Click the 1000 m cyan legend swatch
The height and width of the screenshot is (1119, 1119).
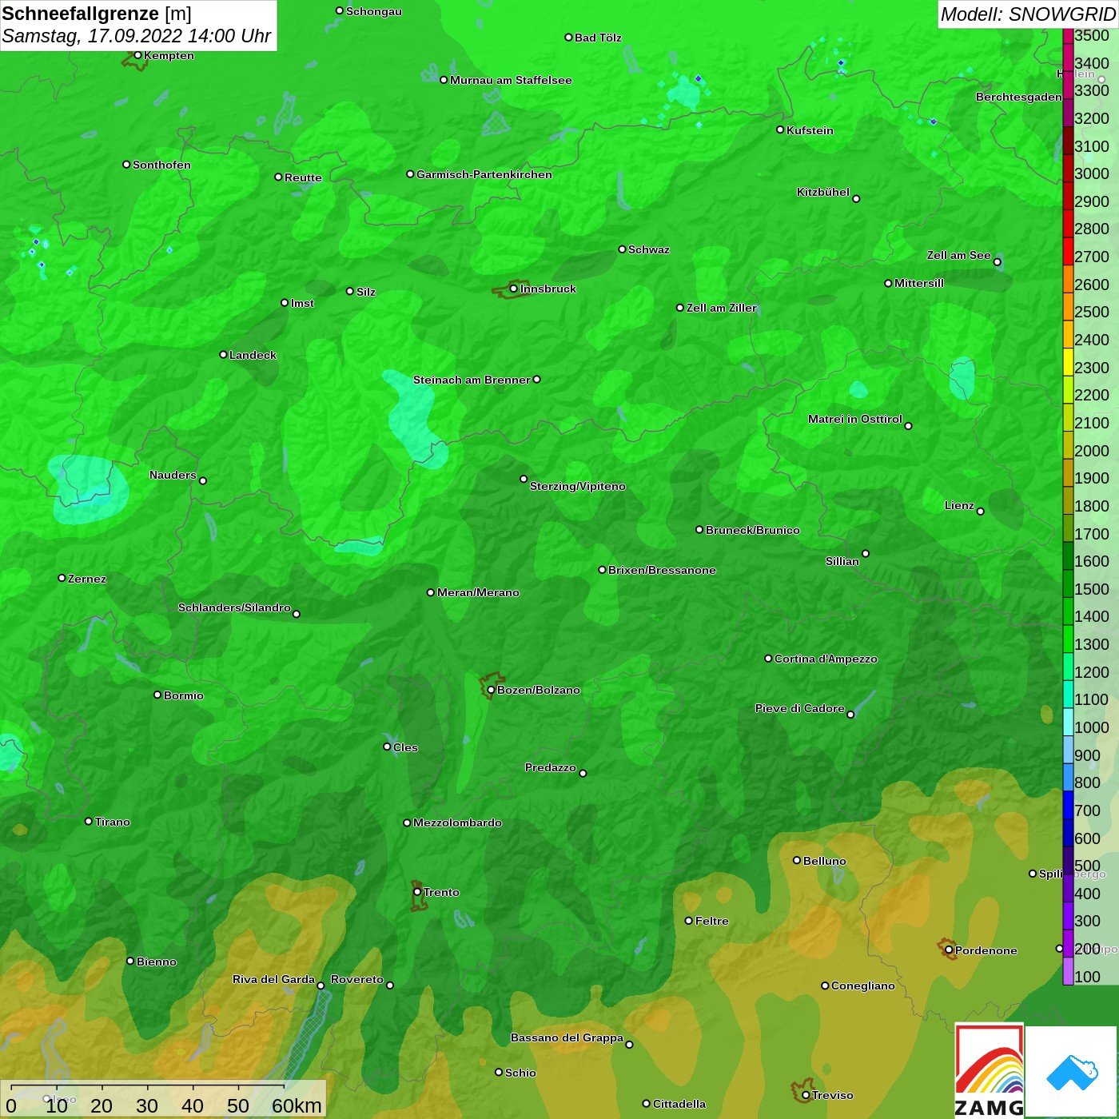point(1068,722)
